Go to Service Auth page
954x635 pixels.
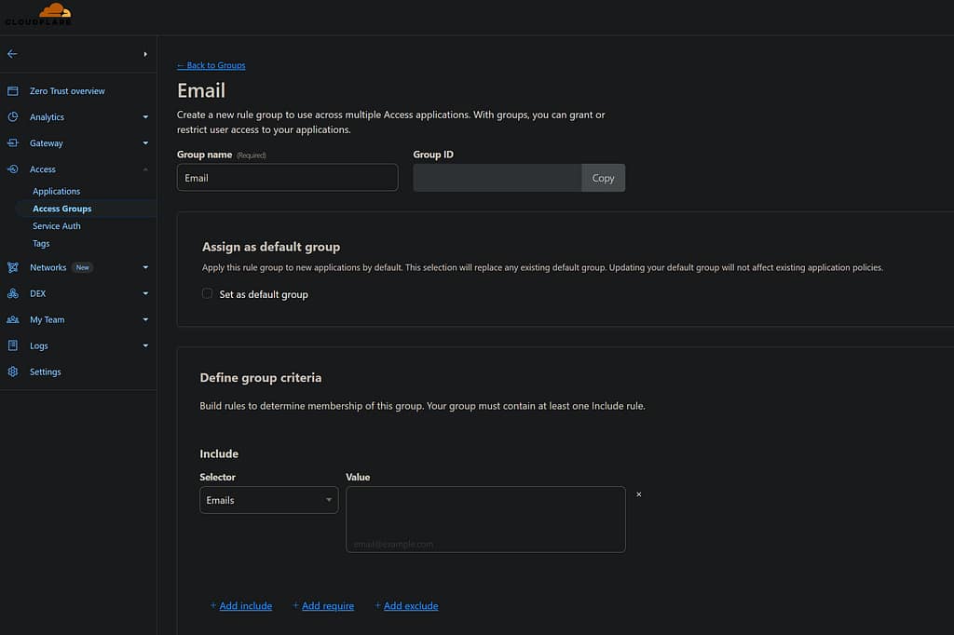click(56, 226)
